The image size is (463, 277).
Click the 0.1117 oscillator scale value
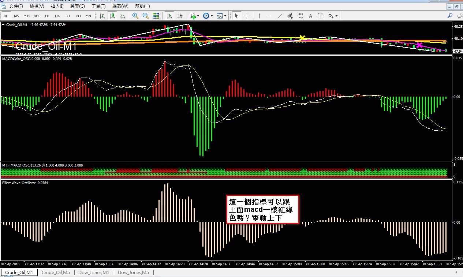[458, 182]
